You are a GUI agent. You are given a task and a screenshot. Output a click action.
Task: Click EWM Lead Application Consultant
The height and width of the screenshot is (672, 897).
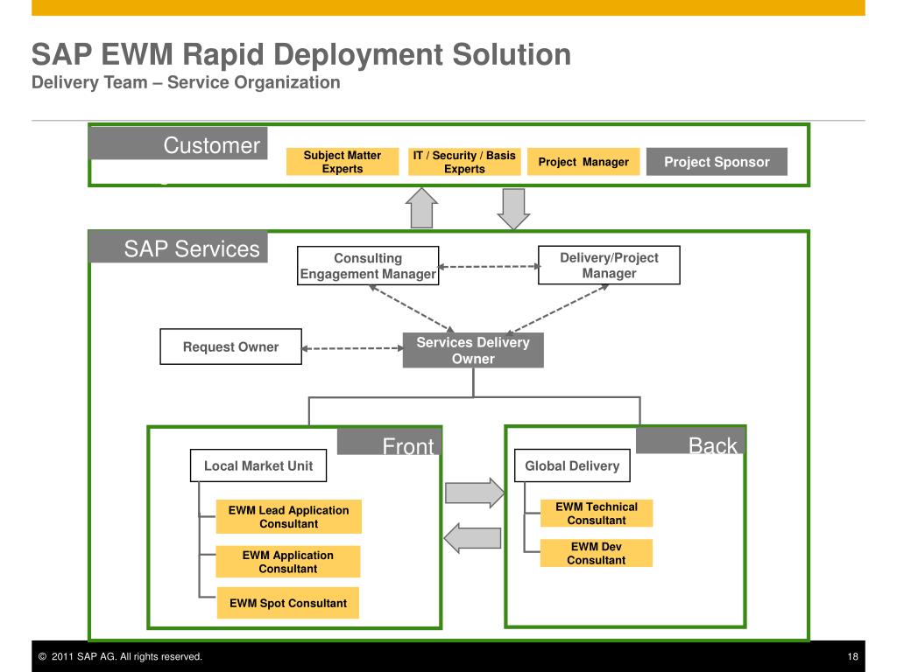[x=288, y=516]
